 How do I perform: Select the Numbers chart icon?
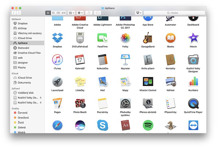click(x=193, y=82)
